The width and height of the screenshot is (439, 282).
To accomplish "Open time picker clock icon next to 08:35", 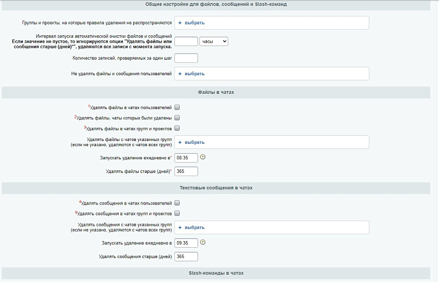I will click(x=203, y=157).
